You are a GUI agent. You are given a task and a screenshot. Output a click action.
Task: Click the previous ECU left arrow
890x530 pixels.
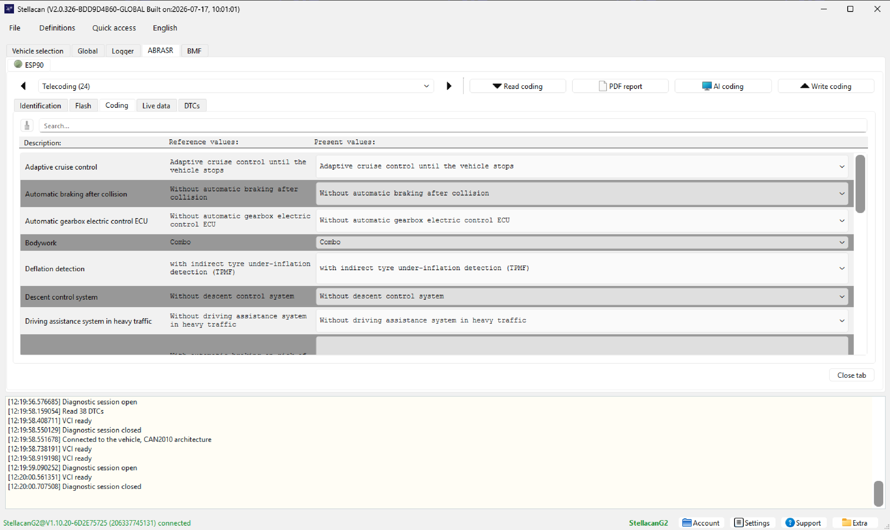(x=24, y=86)
